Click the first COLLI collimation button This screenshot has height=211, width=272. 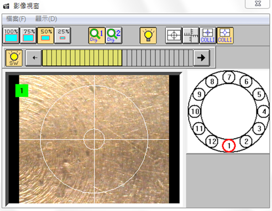click(208, 35)
